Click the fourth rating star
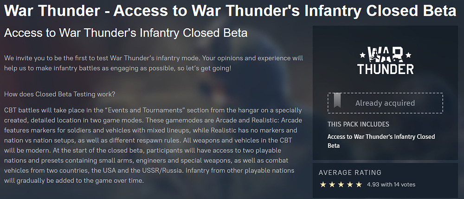464x199 pixels. [x=349, y=184]
